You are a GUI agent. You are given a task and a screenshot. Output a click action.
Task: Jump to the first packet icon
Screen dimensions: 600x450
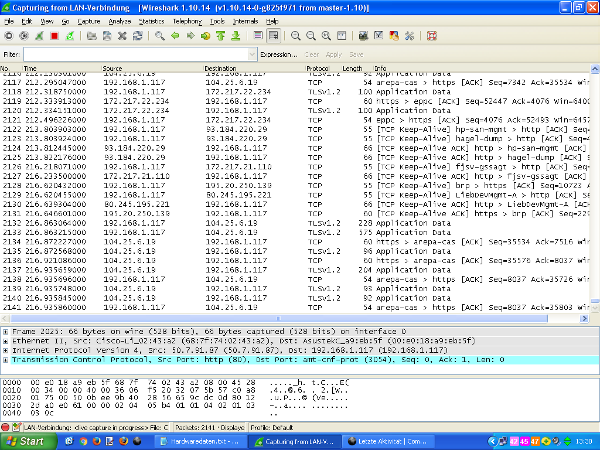[x=221, y=36]
